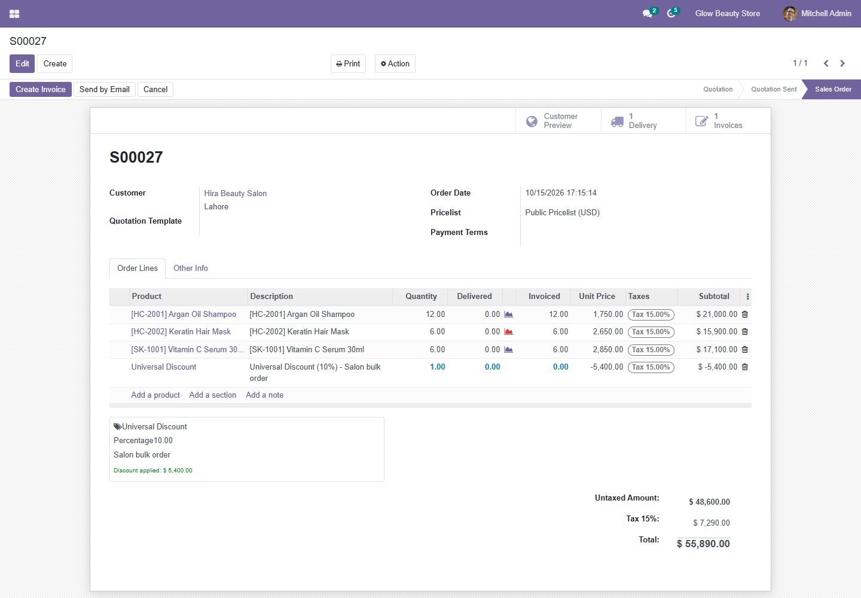Image resolution: width=861 pixels, height=598 pixels.
Task: Open the 1 Invoices stat button
Action: (x=728, y=121)
